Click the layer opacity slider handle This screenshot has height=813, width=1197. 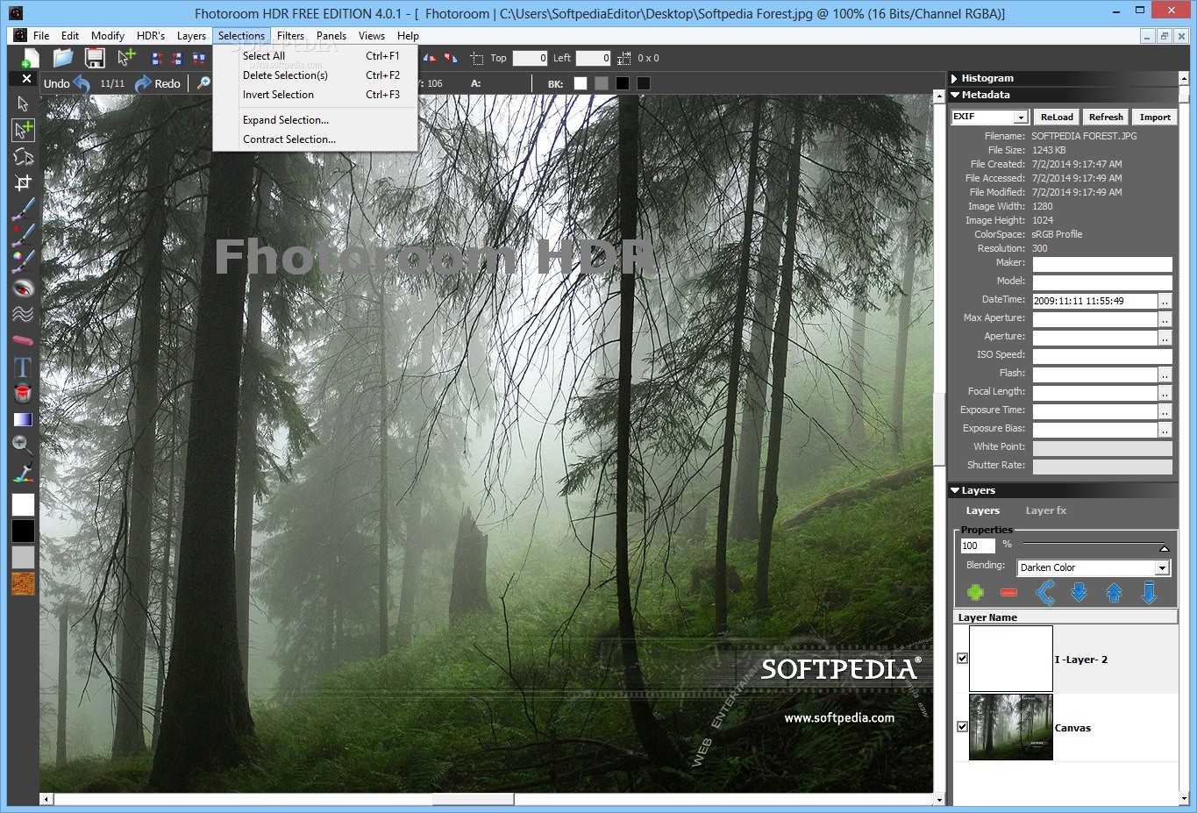click(1165, 548)
